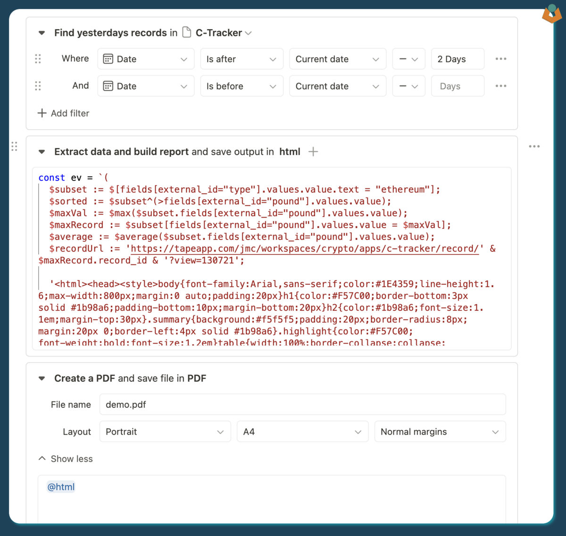Click the orange logo icon in corner
This screenshot has height=536, width=566.
point(551,14)
